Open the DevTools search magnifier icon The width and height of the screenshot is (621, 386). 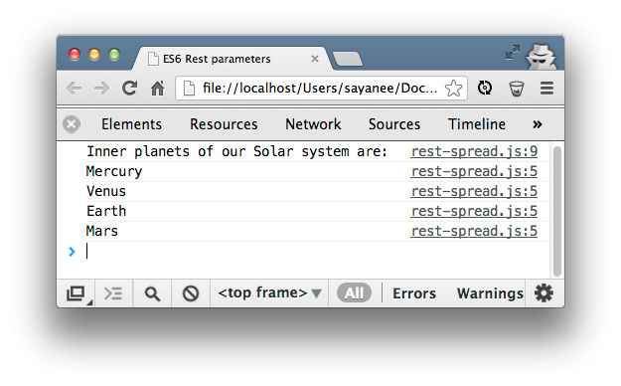coord(152,293)
